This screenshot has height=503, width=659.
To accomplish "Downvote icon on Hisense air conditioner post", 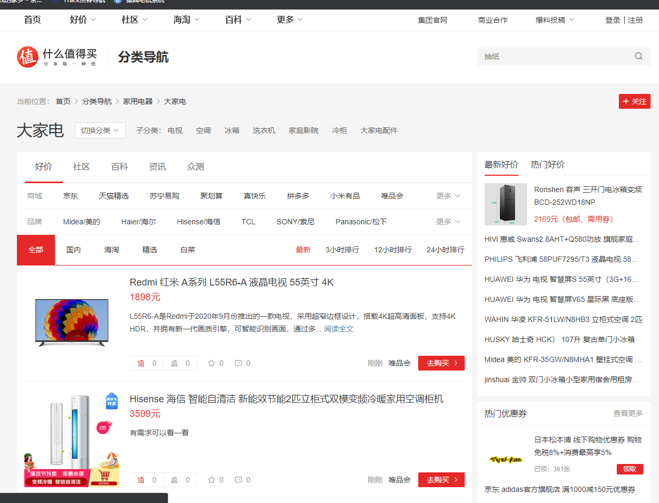I will 174,480.
